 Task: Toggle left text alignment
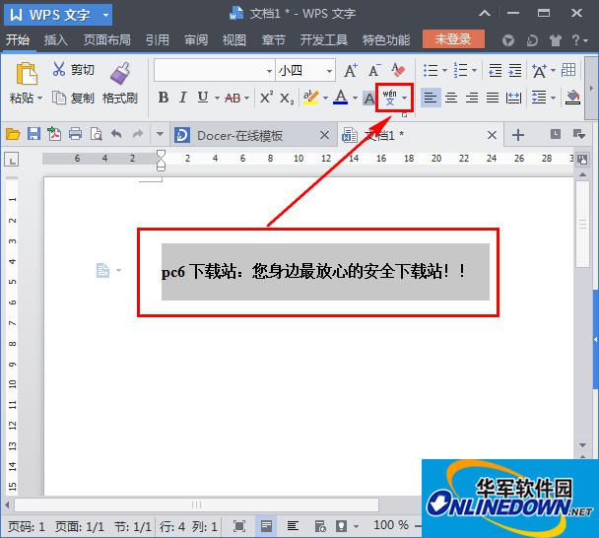pos(430,98)
